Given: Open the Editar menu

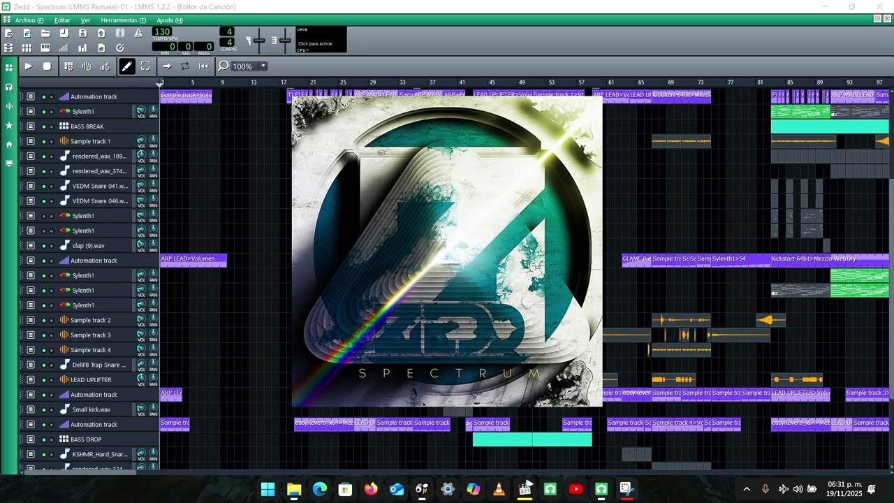Looking at the screenshot, I should 62,20.
